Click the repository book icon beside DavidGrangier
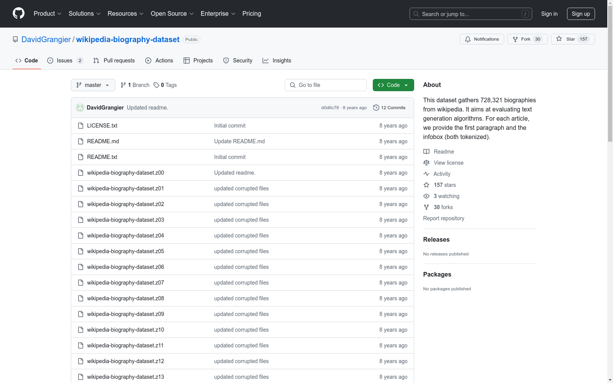This screenshot has width=613, height=383. coord(15,39)
